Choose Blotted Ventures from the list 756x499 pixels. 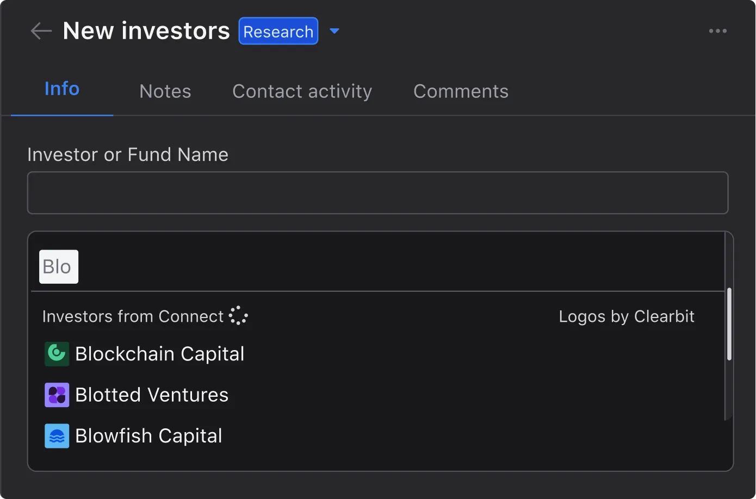click(152, 395)
